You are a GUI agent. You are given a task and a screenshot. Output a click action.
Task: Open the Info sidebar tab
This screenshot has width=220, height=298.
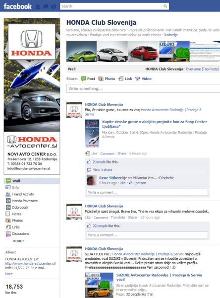click(x=15, y=187)
